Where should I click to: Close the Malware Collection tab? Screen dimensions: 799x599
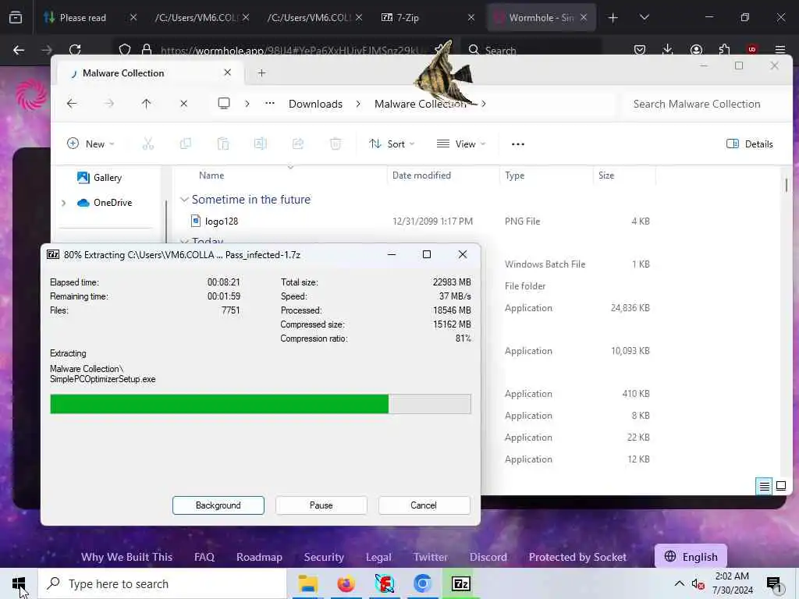click(228, 73)
